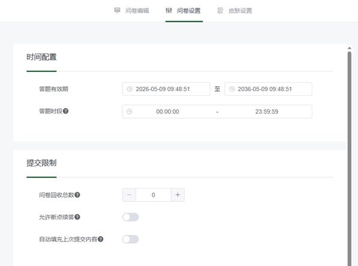
Task: Enable the 允许断点续答 switch
Action: [130, 217]
